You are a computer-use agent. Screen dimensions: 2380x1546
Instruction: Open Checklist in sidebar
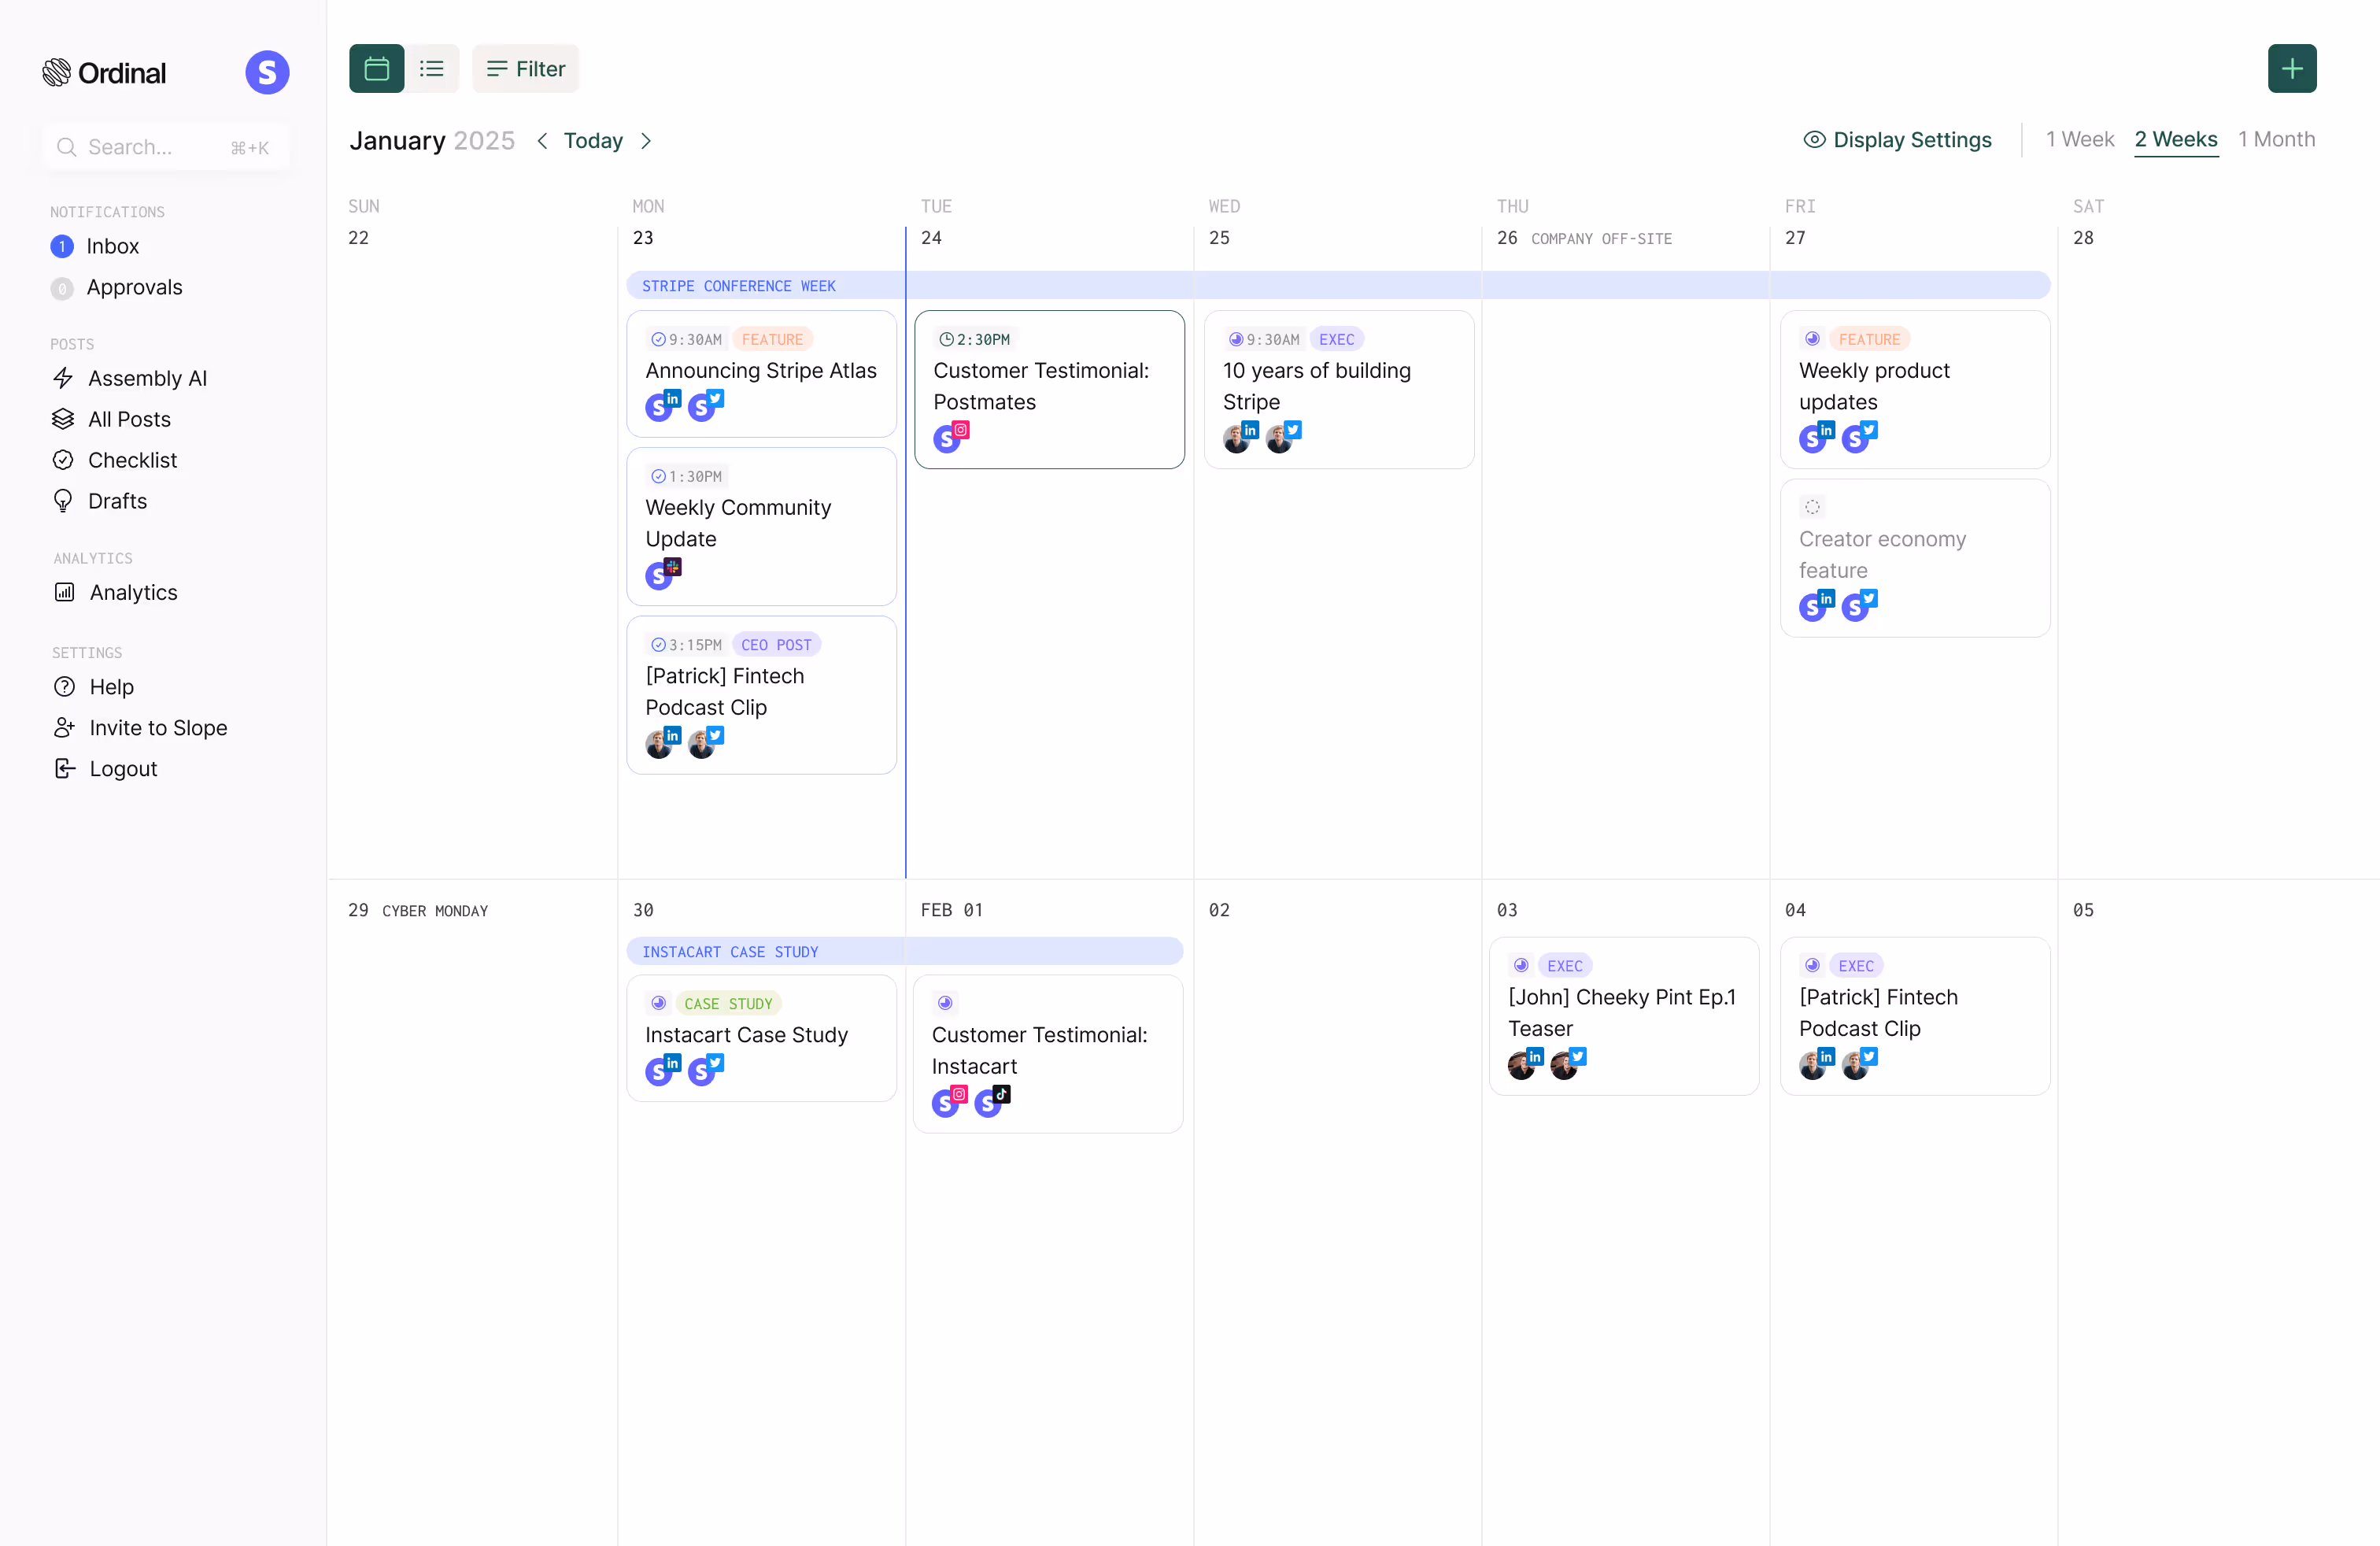click(132, 460)
